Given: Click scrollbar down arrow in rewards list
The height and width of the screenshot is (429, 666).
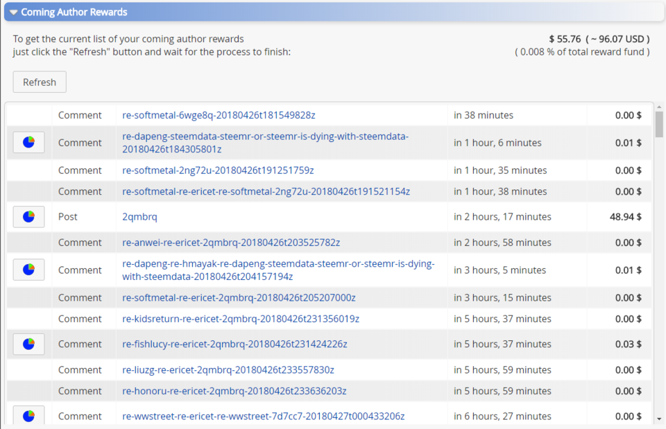Looking at the screenshot, I should [658, 419].
